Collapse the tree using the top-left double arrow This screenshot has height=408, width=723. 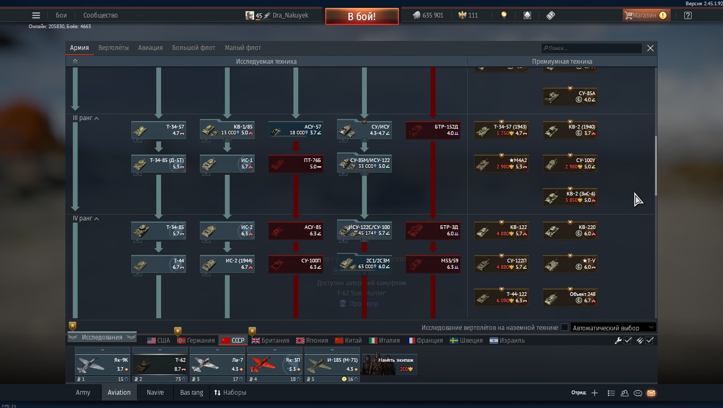[x=75, y=62]
